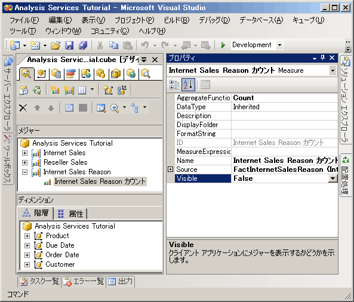Open the タスク一覧 bottom tab
Screen dimensions: 354x302
click(x=39, y=282)
